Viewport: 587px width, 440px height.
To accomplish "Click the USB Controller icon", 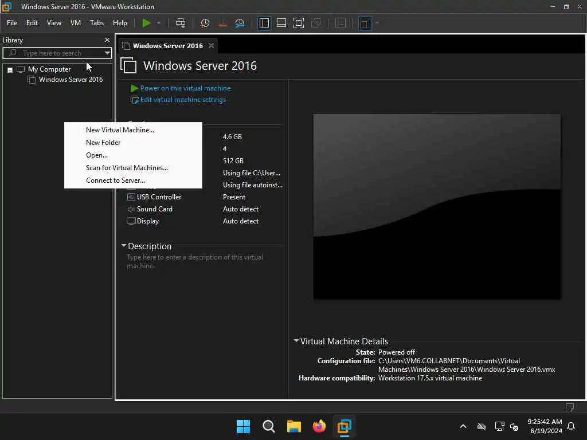I will click(x=131, y=197).
